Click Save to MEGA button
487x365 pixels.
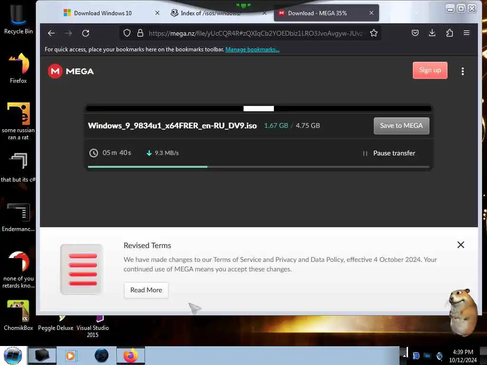click(401, 125)
